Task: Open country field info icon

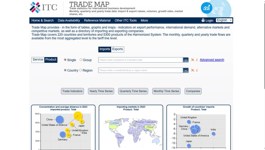Action: coord(197,70)
